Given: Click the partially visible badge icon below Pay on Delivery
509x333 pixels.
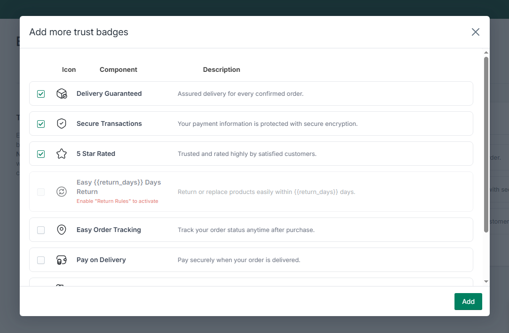Looking at the screenshot, I should [61, 287].
